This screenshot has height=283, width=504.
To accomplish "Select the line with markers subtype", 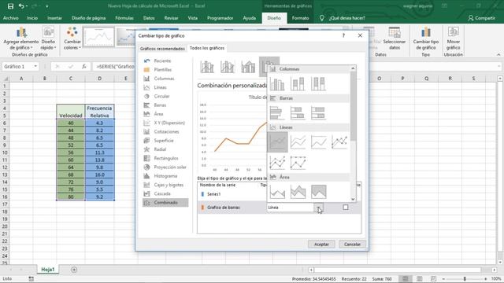I will (x=339, y=141).
